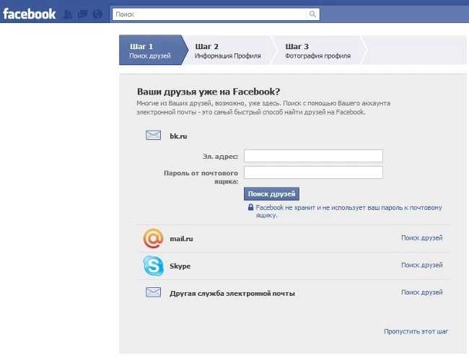Click heading Ваши друзья уже на Facebook?
The height and width of the screenshot is (358, 469).
click(x=209, y=92)
